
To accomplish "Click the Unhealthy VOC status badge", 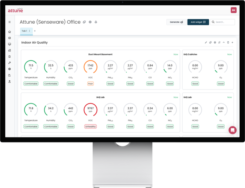I will pyautogui.click(x=90, y=126).
